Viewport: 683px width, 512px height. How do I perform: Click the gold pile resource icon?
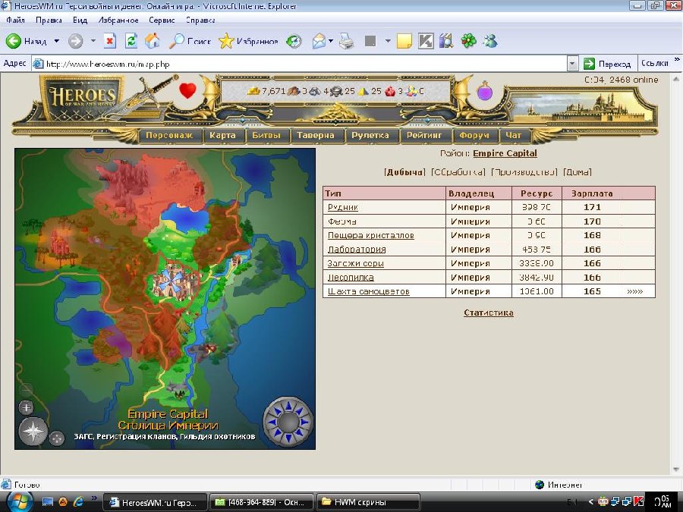(254, 91)
